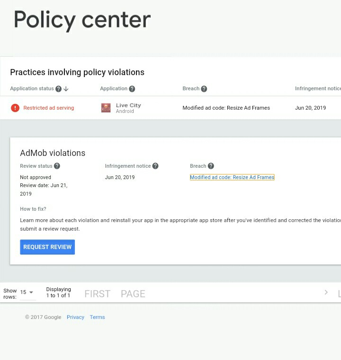
Task: Open Modified ad code: Resize Ad Frames link
Action: [232, 177]
